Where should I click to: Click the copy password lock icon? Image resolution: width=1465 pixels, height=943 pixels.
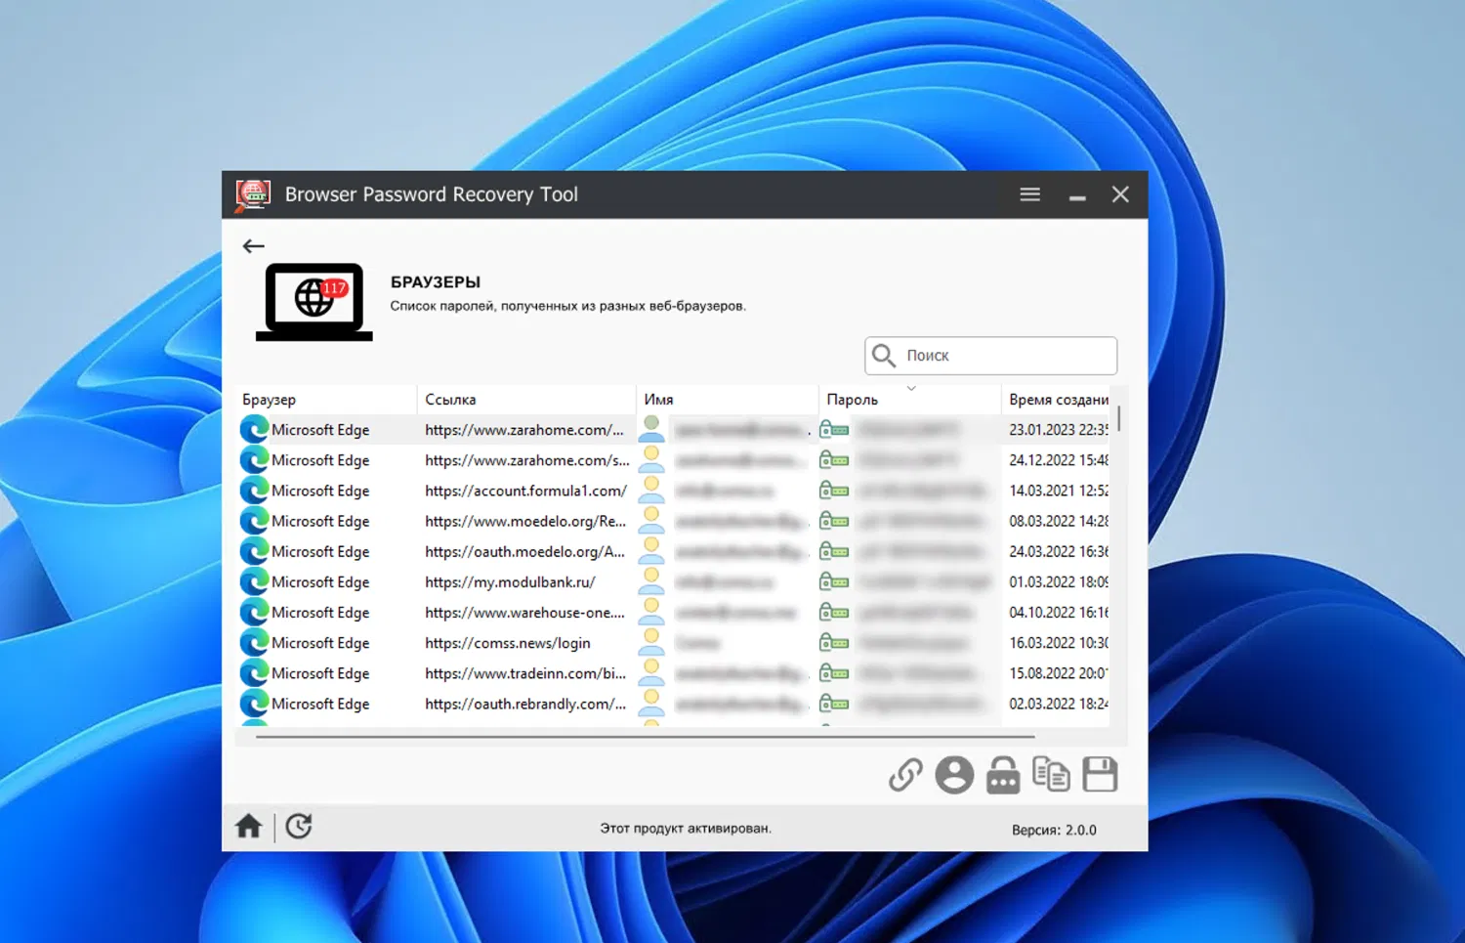click(x=1003, y=775)
